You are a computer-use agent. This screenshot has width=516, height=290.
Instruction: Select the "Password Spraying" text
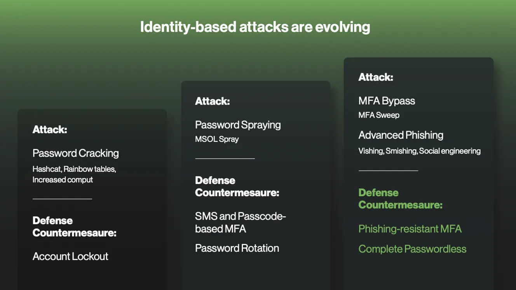pyautogui.click(x=238, y=125)
